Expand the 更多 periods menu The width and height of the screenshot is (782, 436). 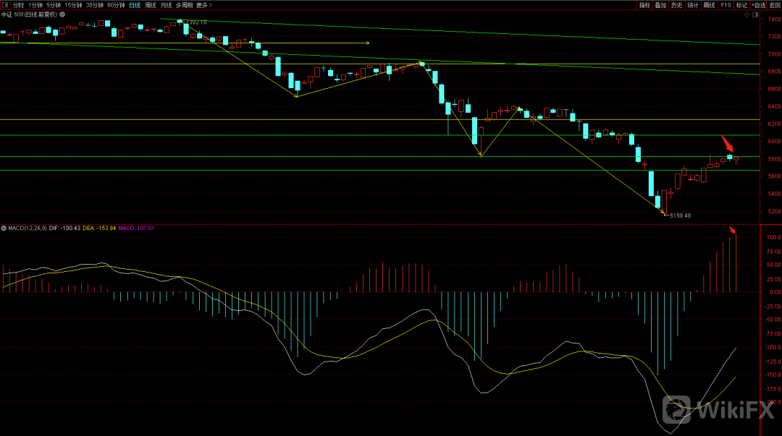(201, 4)
